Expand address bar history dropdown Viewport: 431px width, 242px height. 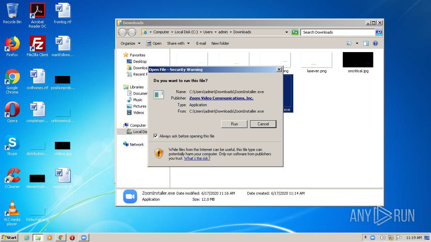click(x=287, y=32)
